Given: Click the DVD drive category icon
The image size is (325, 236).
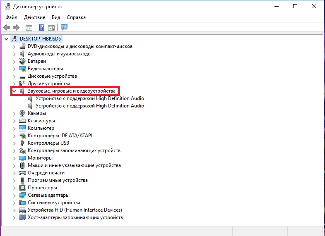Looking at the screenshot, I should coord(22,46).
